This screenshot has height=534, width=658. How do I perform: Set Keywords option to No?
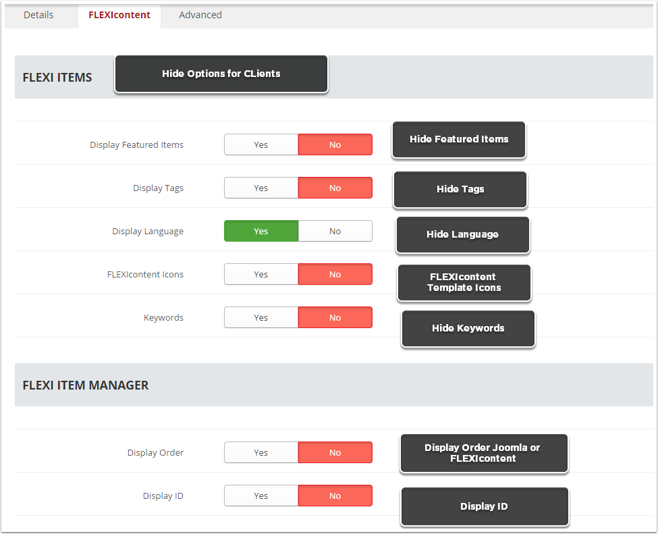tap(335, 317)
